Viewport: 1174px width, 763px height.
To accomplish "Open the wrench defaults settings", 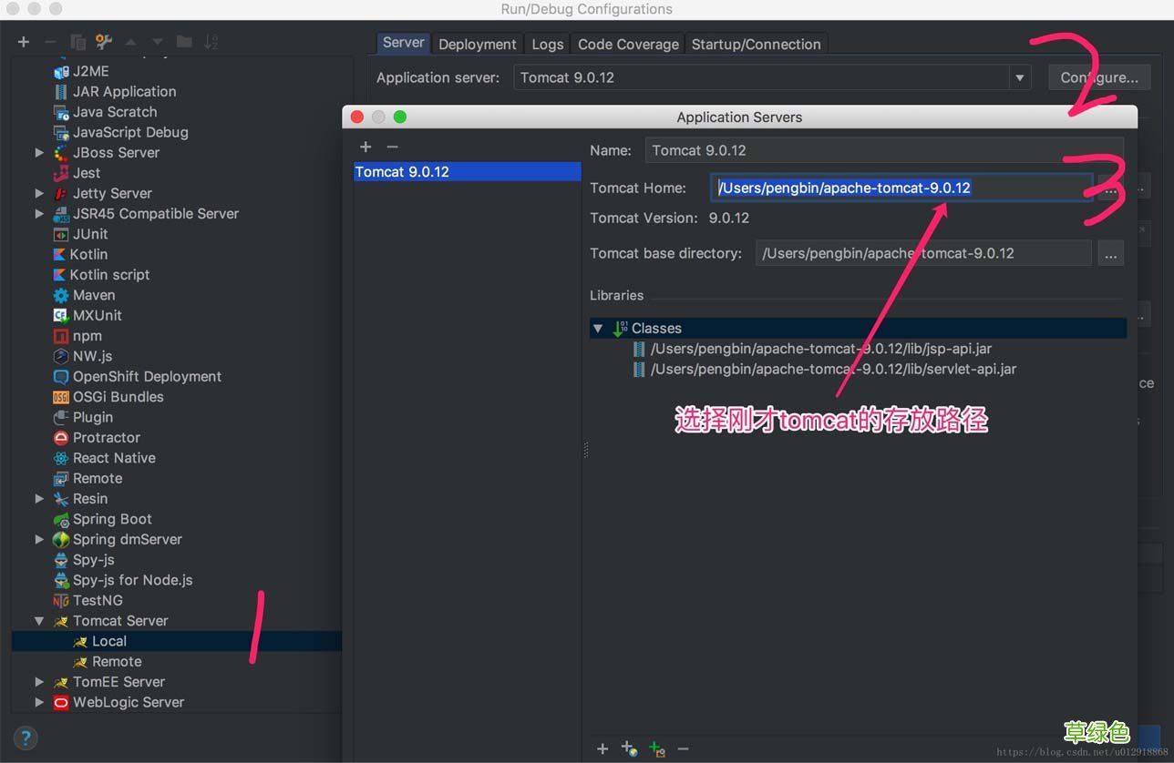I will (x=104, y=42).
